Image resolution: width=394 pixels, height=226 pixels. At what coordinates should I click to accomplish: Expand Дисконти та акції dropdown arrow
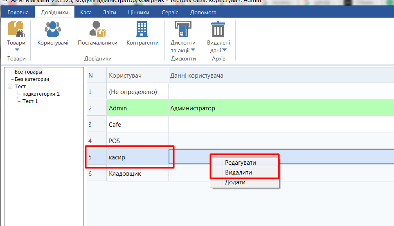click(193, 50)
